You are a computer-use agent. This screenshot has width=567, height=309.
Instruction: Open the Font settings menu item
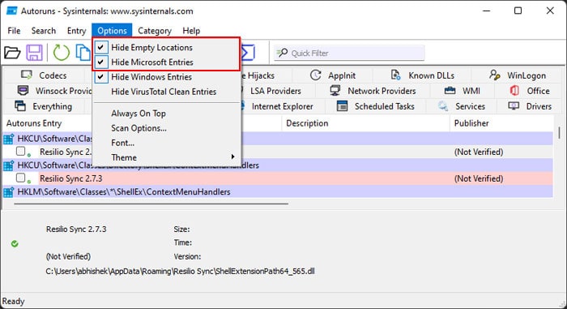click(166, 143)
